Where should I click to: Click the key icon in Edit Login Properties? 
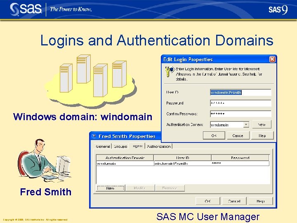click(x=169, y=71)
